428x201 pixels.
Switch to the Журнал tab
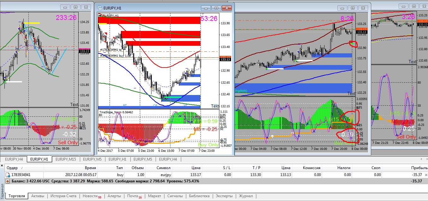(246, 196)
